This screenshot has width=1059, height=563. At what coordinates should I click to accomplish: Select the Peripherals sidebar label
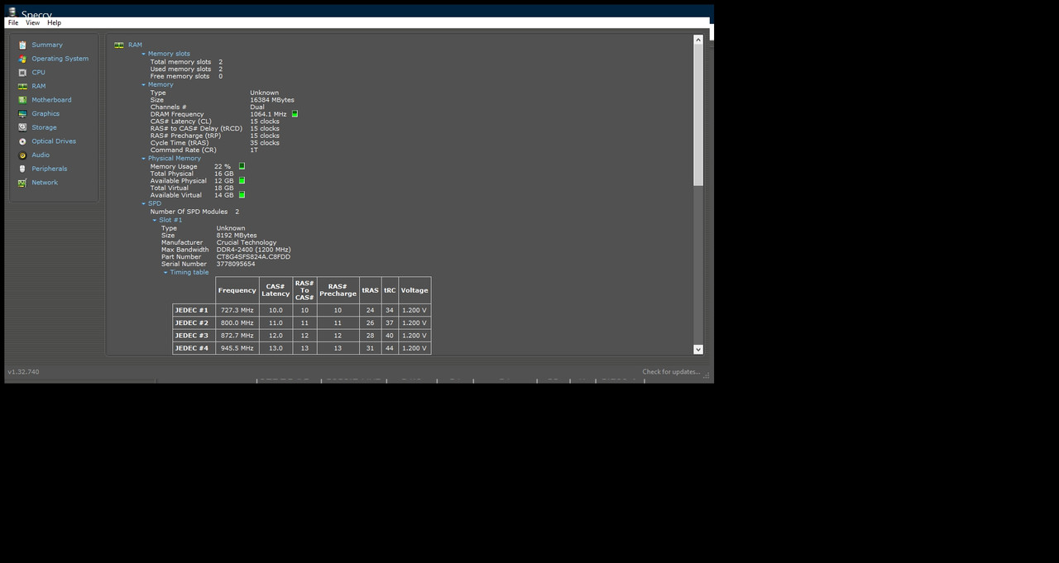click(50, 169)
